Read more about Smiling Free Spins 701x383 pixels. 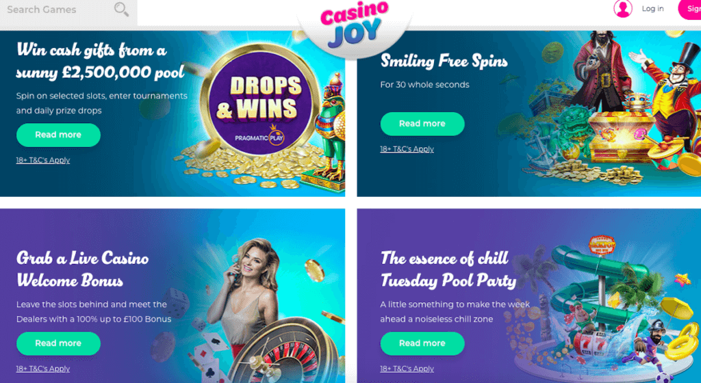422,124
